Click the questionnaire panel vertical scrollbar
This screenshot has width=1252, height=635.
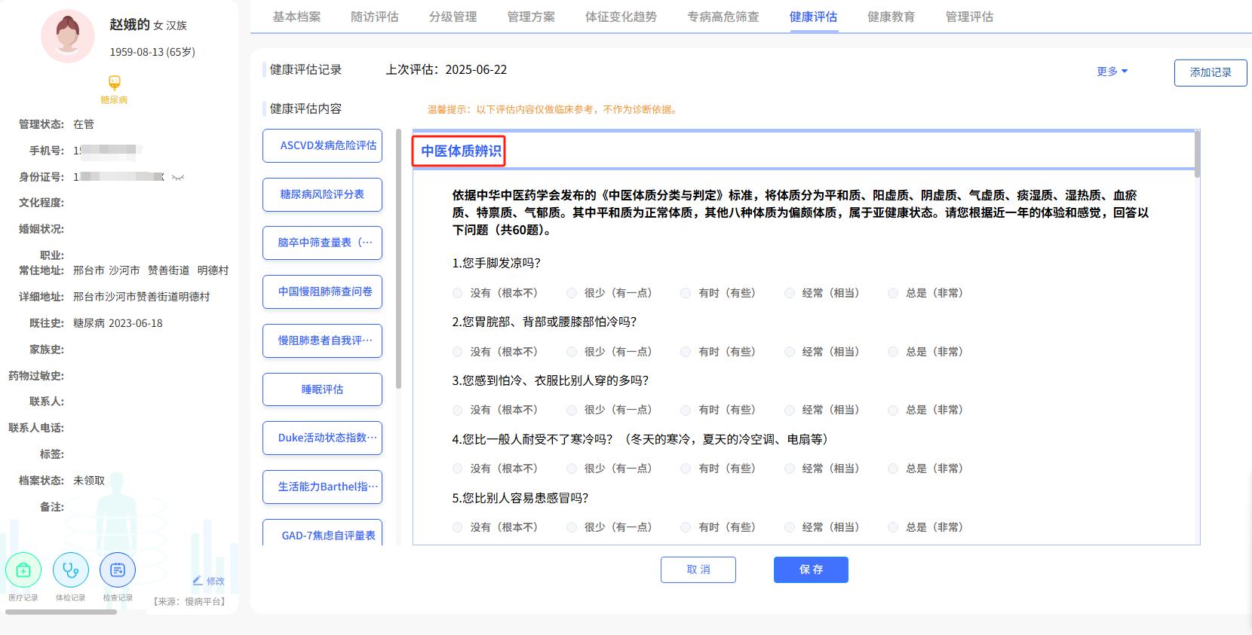[1198, 154]
